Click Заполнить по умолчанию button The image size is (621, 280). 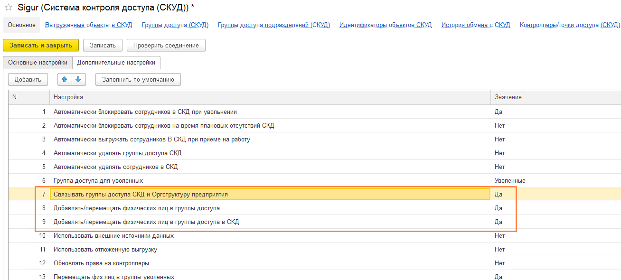pyautogui.click(x=138, y=79)
